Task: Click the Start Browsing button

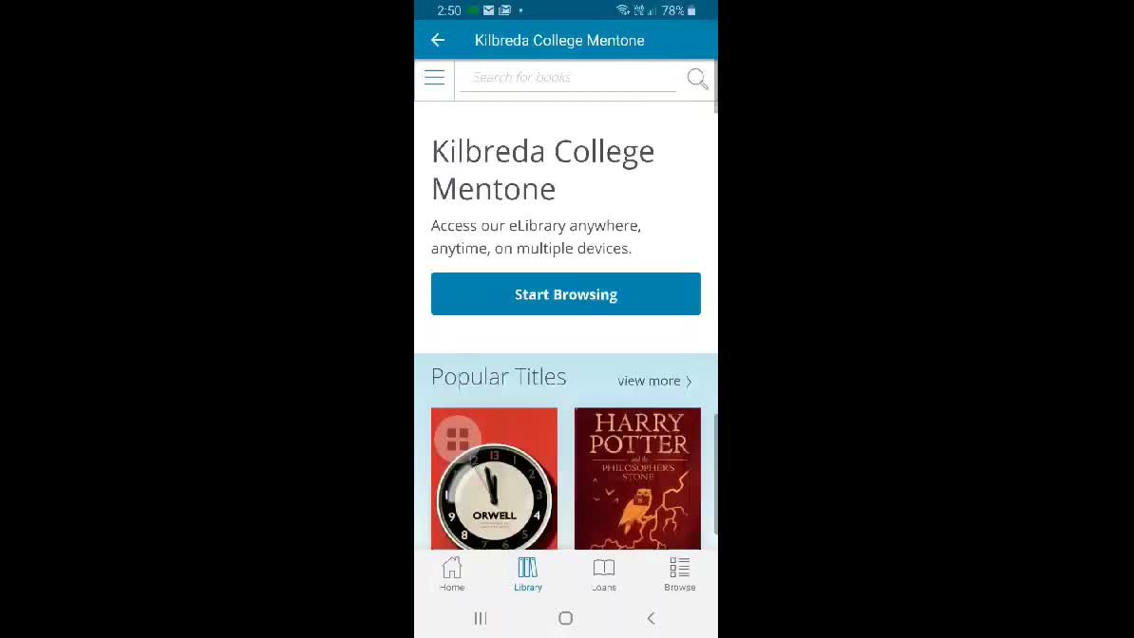Action: (x=565, y=293)
